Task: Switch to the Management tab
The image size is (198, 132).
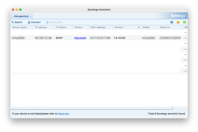Action: (21, 16)
